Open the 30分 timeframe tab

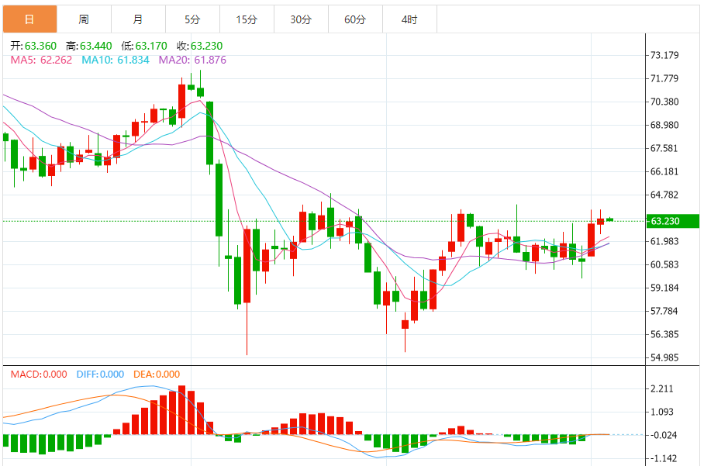click(302, 19)
